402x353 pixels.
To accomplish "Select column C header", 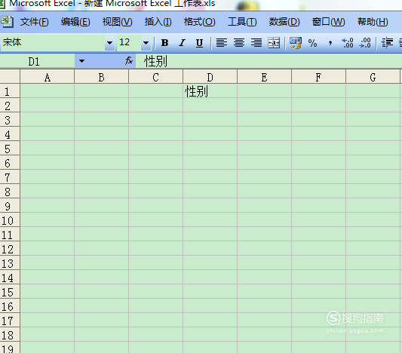I will [x=155, y=77].
